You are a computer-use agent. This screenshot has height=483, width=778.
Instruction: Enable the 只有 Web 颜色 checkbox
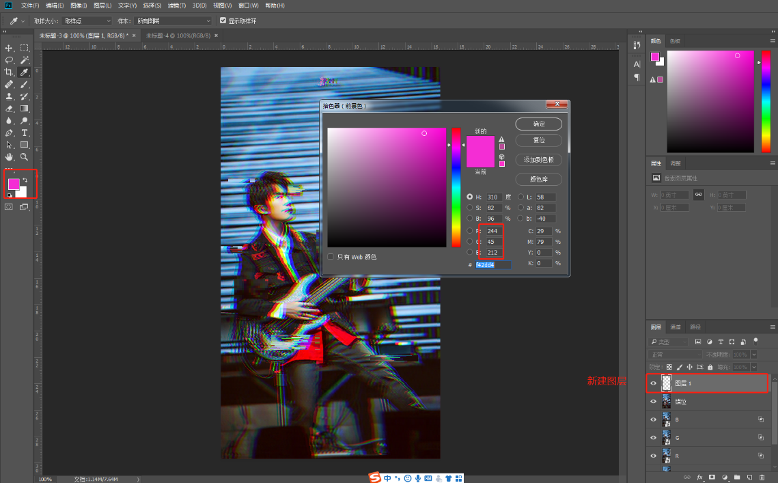[331, 257]
